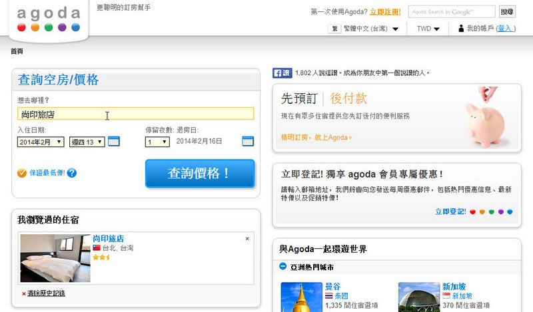Open the 新加坡 city link
This screenshot has height=312, width=533.
click(x=454, y=286)
